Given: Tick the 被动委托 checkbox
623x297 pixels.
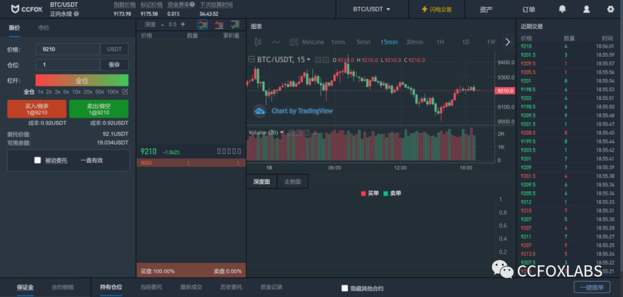Looking at the screenshot, I should [x=37, y=160].
